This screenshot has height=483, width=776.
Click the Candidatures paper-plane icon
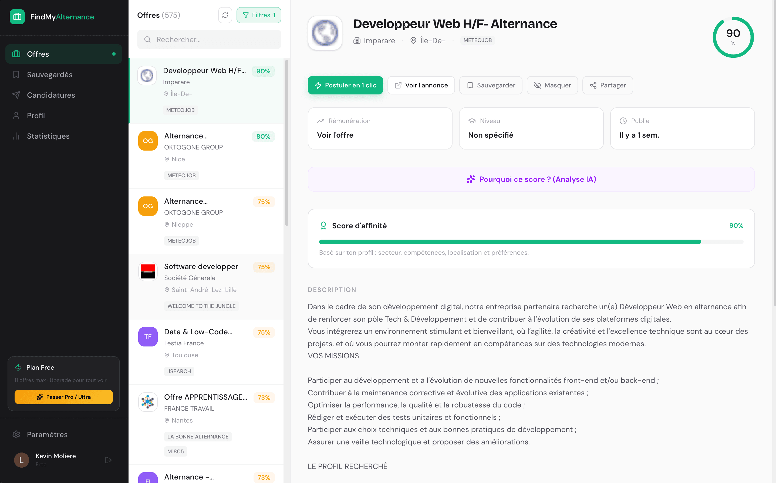(16, 95)
